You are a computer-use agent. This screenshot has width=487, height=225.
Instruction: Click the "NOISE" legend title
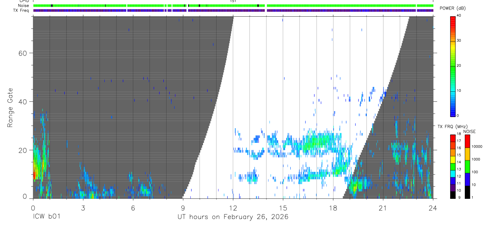pos(469,131)
